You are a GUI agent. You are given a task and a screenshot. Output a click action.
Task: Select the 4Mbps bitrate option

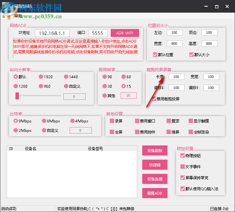click(72, 121)
